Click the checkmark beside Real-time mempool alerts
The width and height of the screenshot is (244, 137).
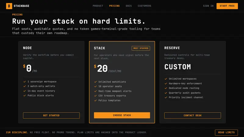pos(95,91)
